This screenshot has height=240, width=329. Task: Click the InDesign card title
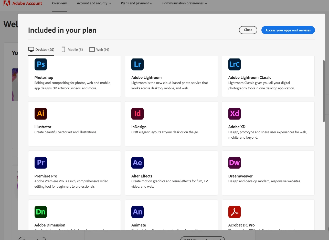point(139,127)
